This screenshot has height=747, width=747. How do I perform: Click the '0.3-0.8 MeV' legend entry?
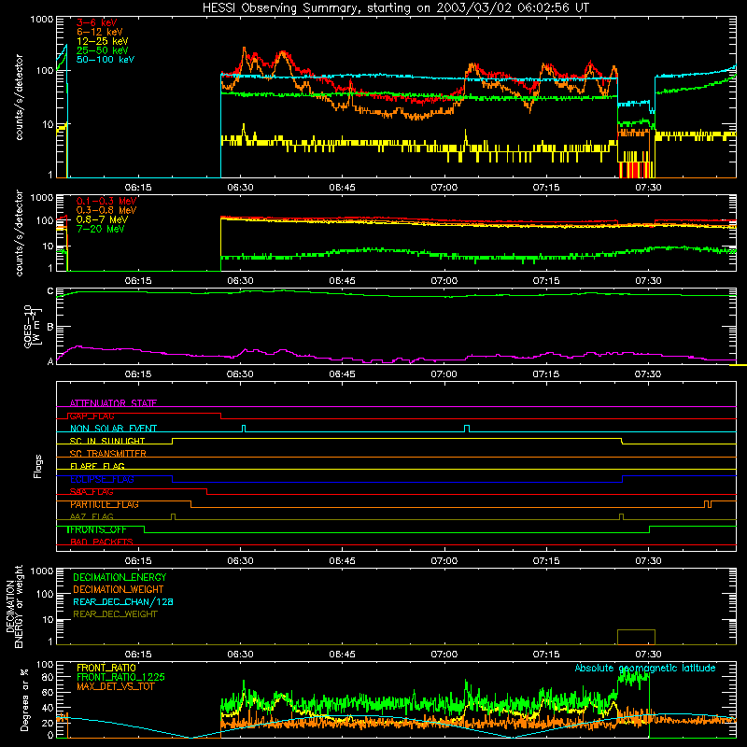tap(106, 210)
